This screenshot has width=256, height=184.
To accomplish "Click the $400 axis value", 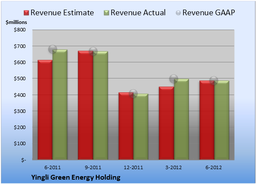I will (x=20, y=95).
